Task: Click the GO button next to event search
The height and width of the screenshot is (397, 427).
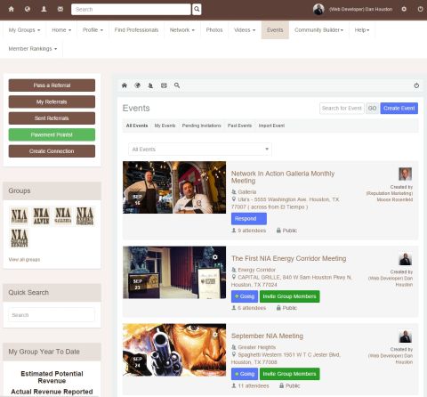Action: [x=372, y=109]
